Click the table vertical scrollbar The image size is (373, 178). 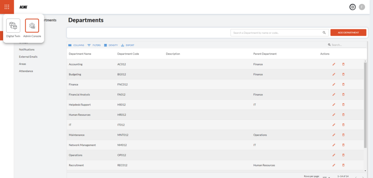[365, 106]
